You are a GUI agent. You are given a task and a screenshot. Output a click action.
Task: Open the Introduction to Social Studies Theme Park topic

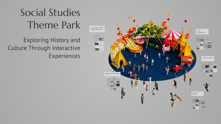pyautogui.click(x=97, y=29)
